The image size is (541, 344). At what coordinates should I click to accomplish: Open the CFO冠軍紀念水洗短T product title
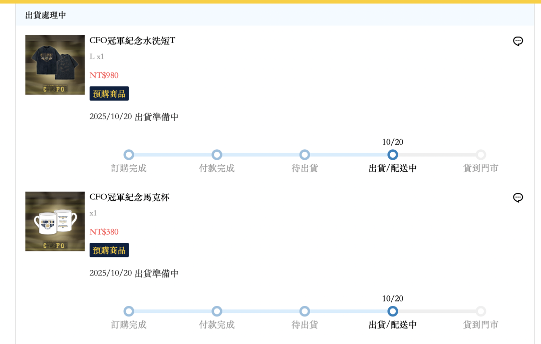click(132, 41)
